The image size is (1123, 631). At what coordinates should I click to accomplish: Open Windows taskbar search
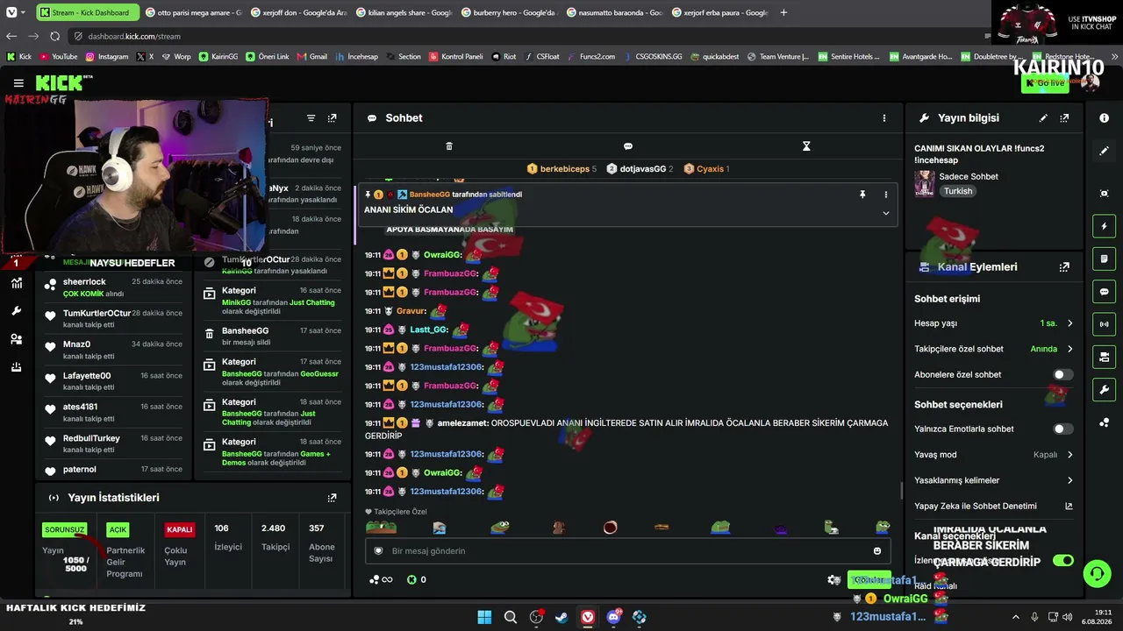510,617
